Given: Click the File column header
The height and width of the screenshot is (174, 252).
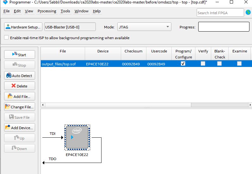Looking at the screenshot, I should [x=63, y=54].
